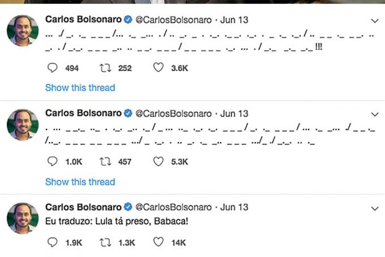Reply to the first Morse code tweet
The image size is (385, 257).
click(x=52, y=68)
